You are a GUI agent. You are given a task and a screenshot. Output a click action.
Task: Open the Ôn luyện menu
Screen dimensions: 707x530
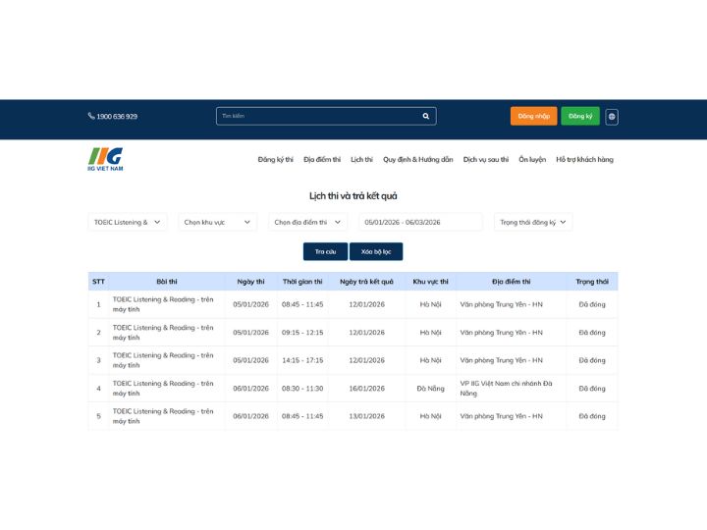tap(532, 160)
